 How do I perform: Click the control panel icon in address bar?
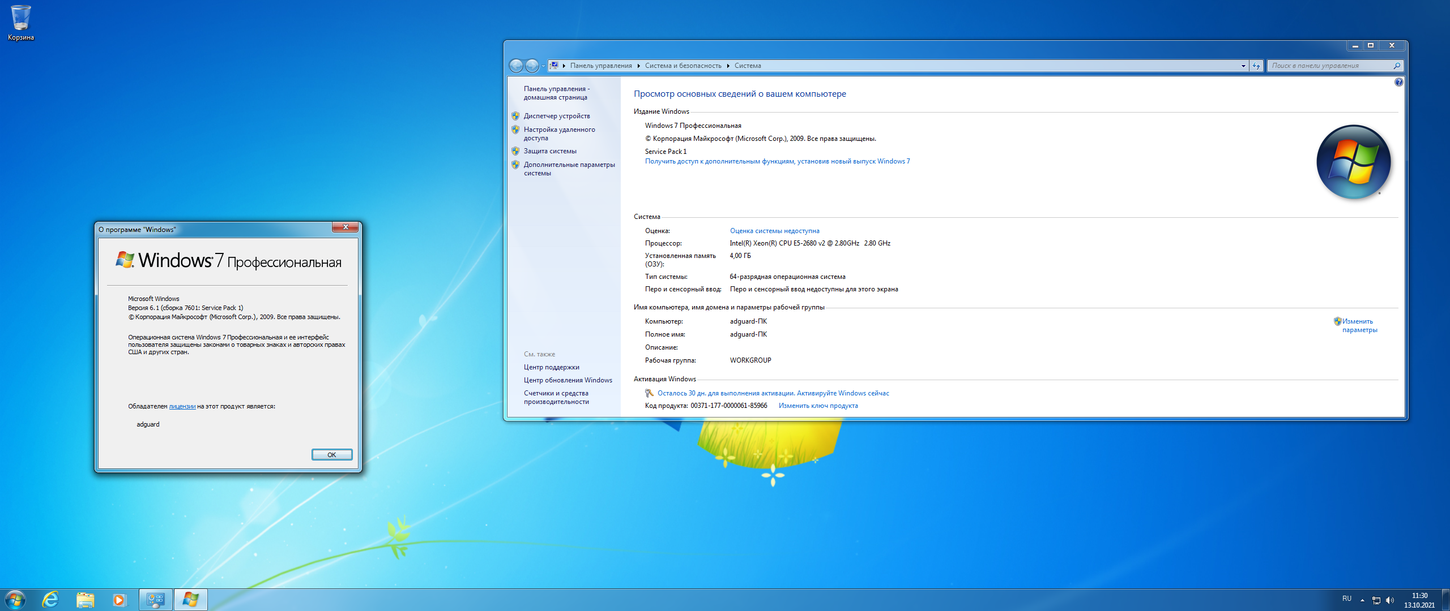[555, 66]
